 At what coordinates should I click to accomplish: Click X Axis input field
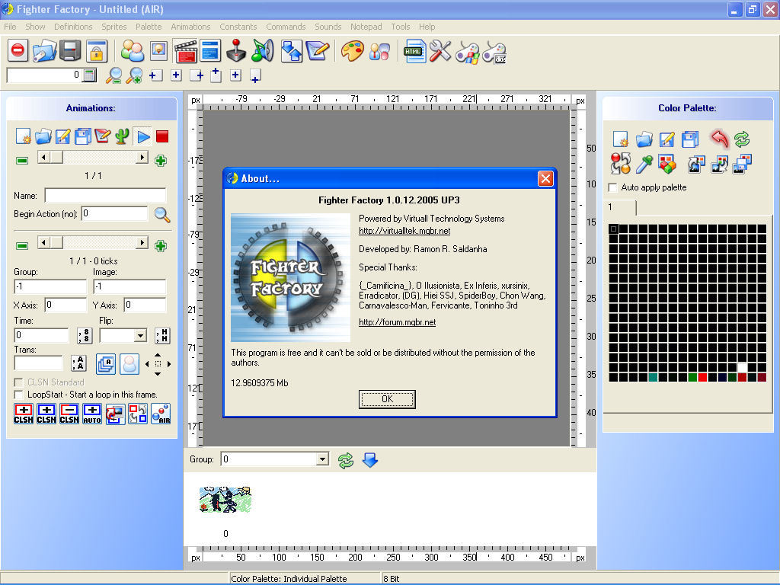(x=66, y=305)
